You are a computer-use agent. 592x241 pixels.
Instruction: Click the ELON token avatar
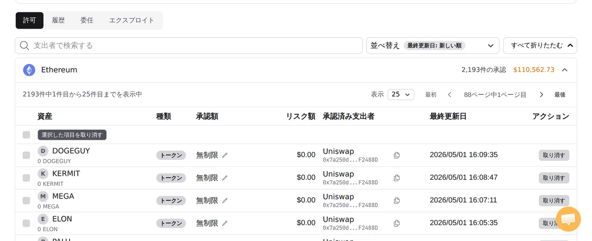tap(43, 219)
